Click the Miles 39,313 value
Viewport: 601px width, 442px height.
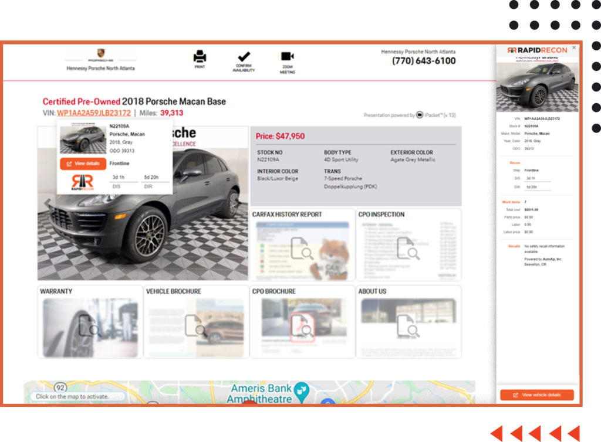[172, 113]
